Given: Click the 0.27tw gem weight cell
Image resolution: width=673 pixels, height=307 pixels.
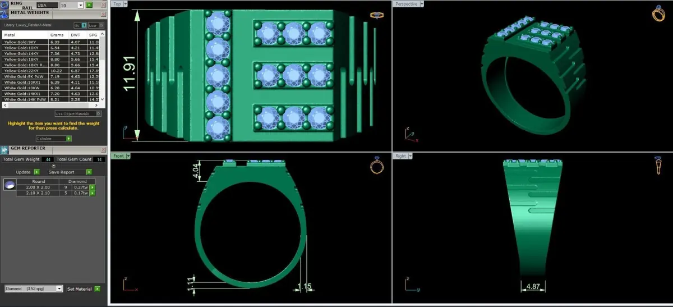Looking at the screenshot, I should pyautogui.click(x=81, y=187).
